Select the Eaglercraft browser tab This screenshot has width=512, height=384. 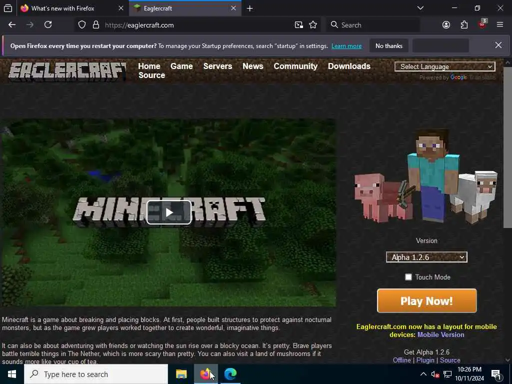click(185, 8)
